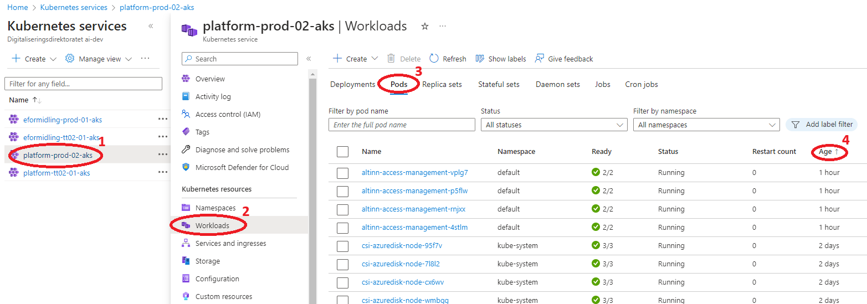Select the Pods tab

(x=399, y=84)
